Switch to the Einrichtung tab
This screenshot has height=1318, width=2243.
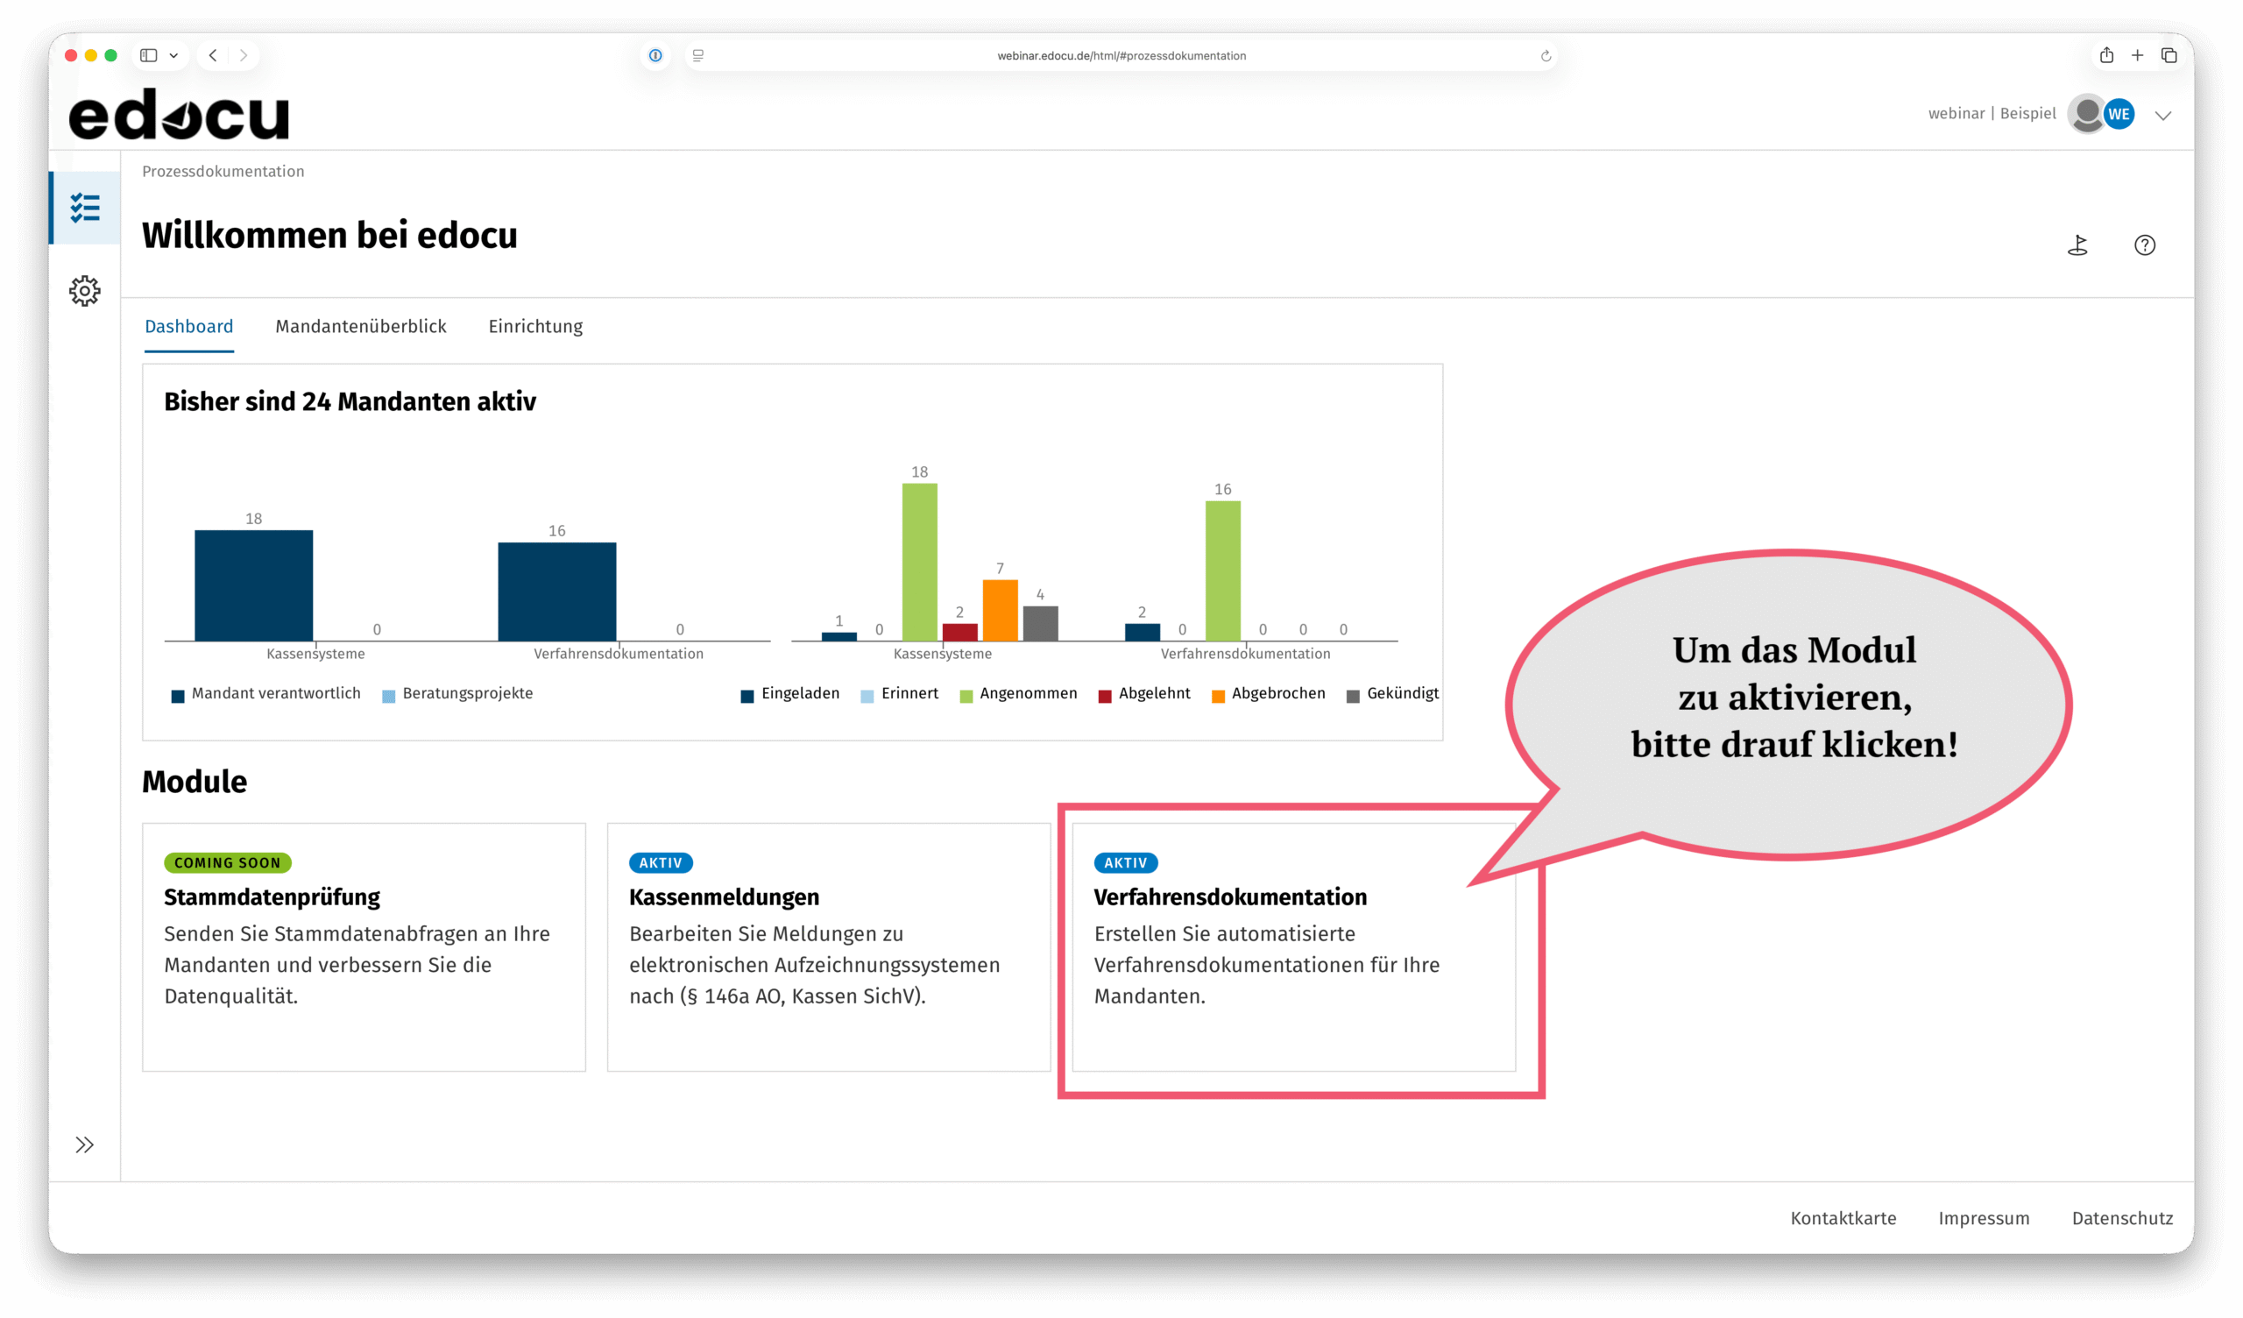535,326
